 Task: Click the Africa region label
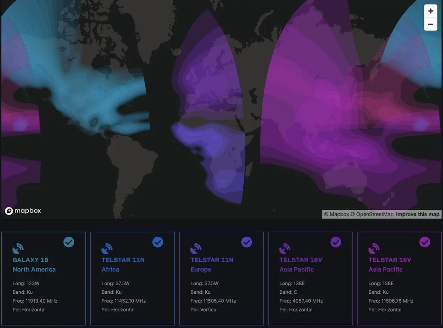coord(110,269)
